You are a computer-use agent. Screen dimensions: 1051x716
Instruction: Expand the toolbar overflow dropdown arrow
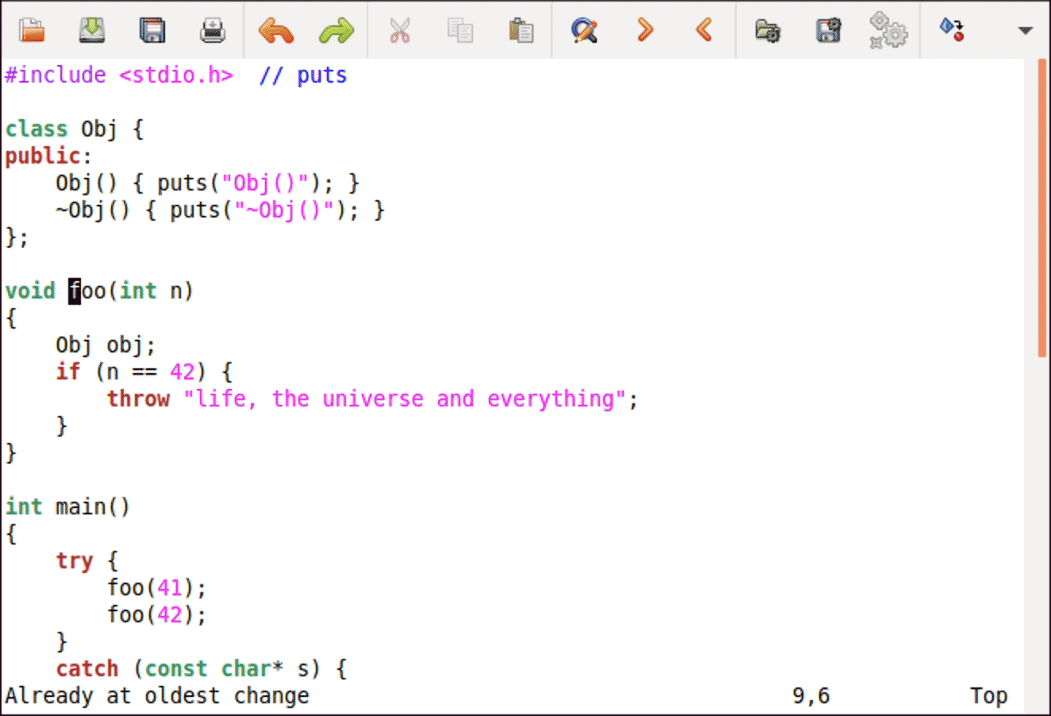tap(1025, 30)
